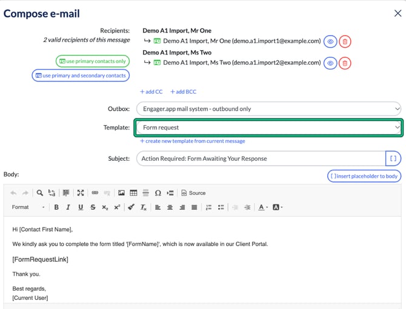Click the Copy Formatting brush icon
406x309 pixels.
tap(131, 207)
